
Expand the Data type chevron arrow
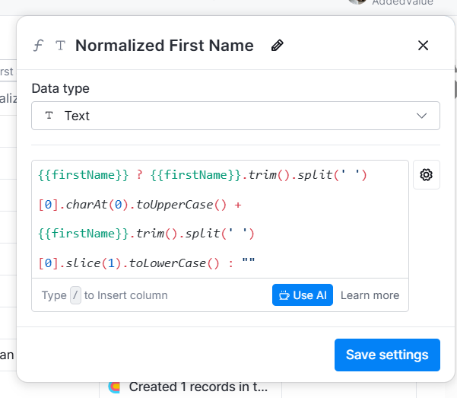click(x=423, y=116)
